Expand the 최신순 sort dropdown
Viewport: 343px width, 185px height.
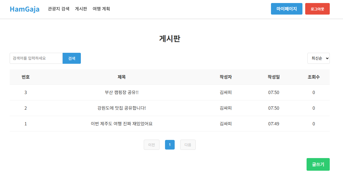[318, 58]
